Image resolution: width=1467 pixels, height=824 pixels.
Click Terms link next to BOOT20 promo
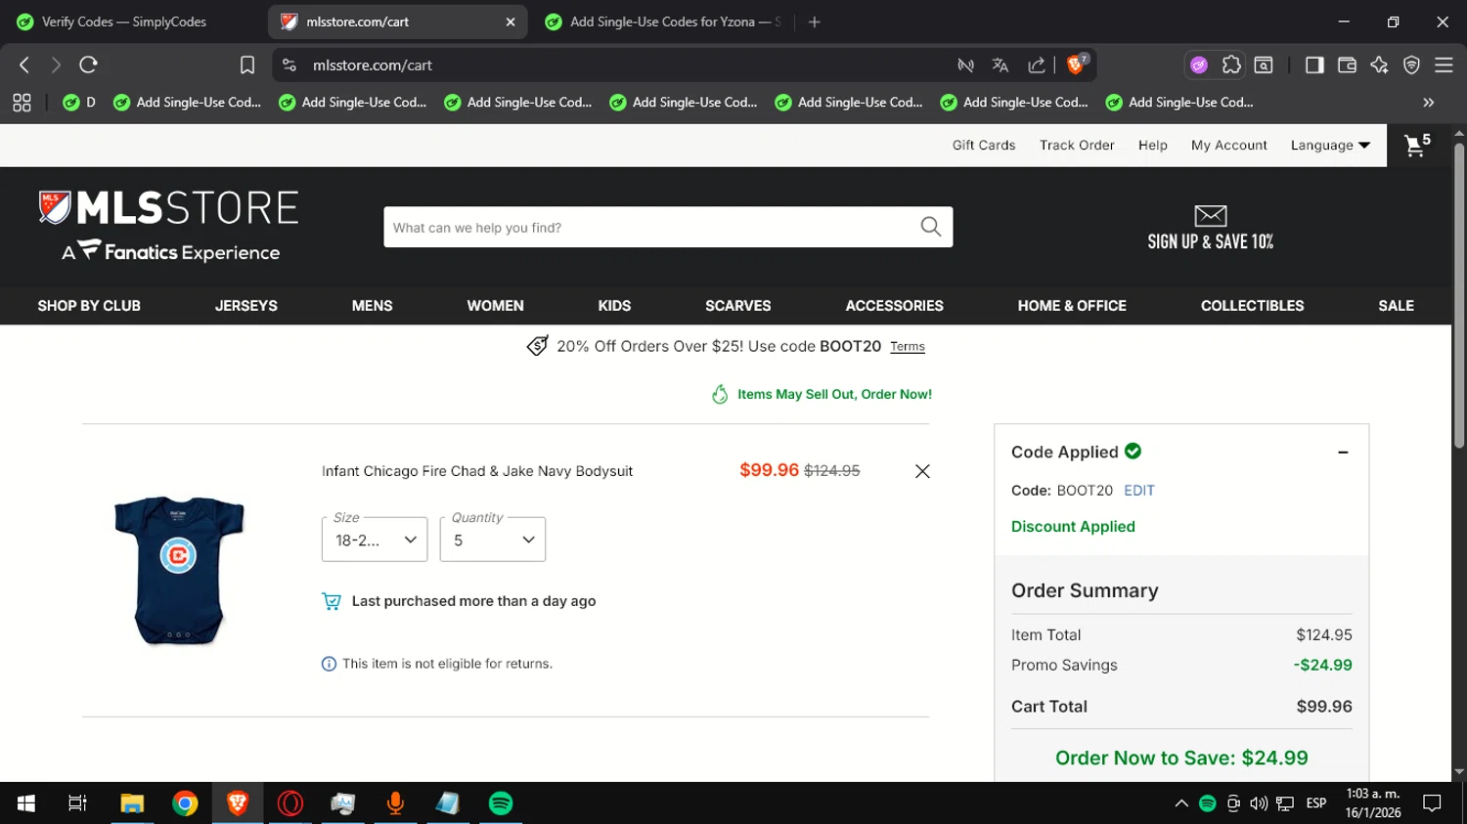click(x=908, y=347)
